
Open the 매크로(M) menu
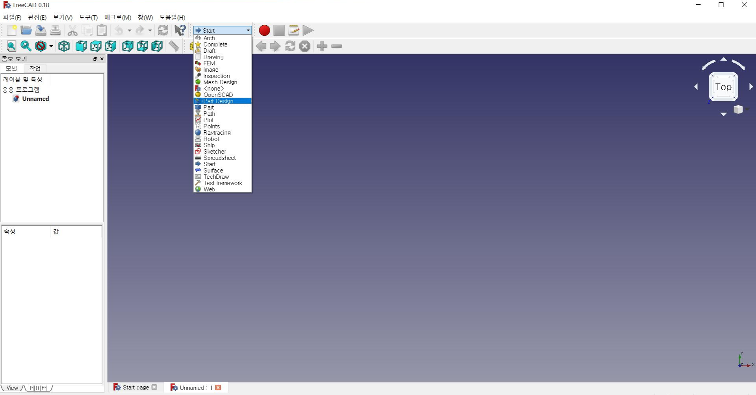click(117, 17)
